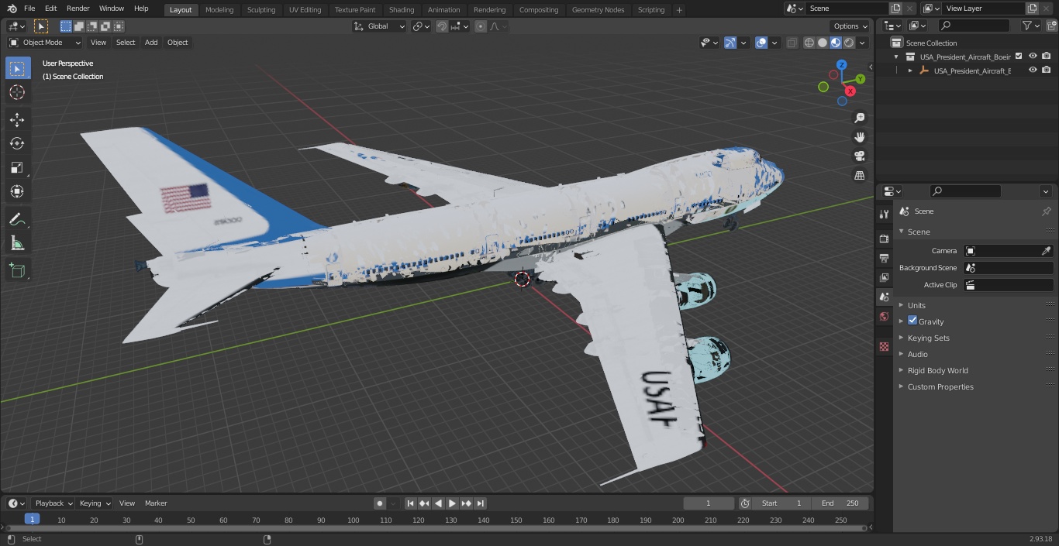Activate the Rotate tool
Viewport: 1059px width, 546px height.
tap(17, 143)
